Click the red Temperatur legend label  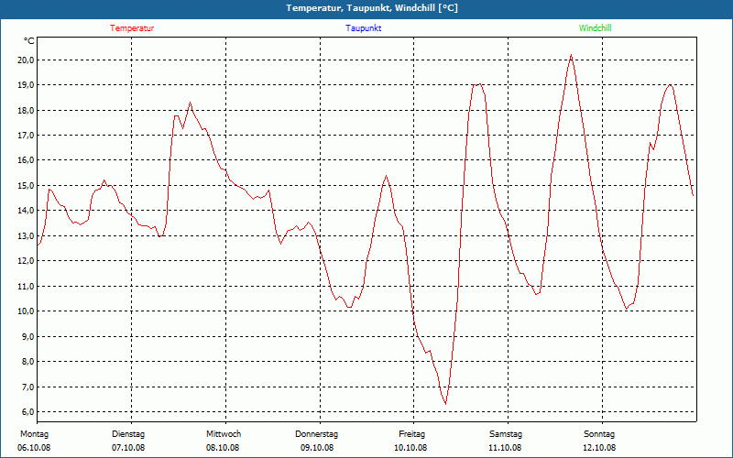132,28
